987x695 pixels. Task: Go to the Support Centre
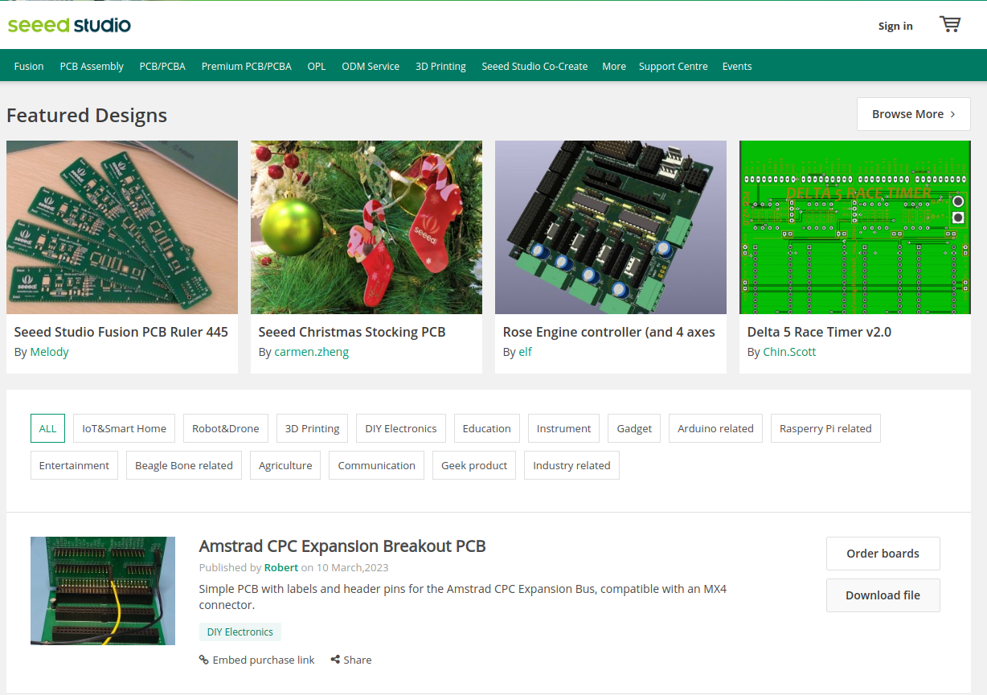point(674,66)
